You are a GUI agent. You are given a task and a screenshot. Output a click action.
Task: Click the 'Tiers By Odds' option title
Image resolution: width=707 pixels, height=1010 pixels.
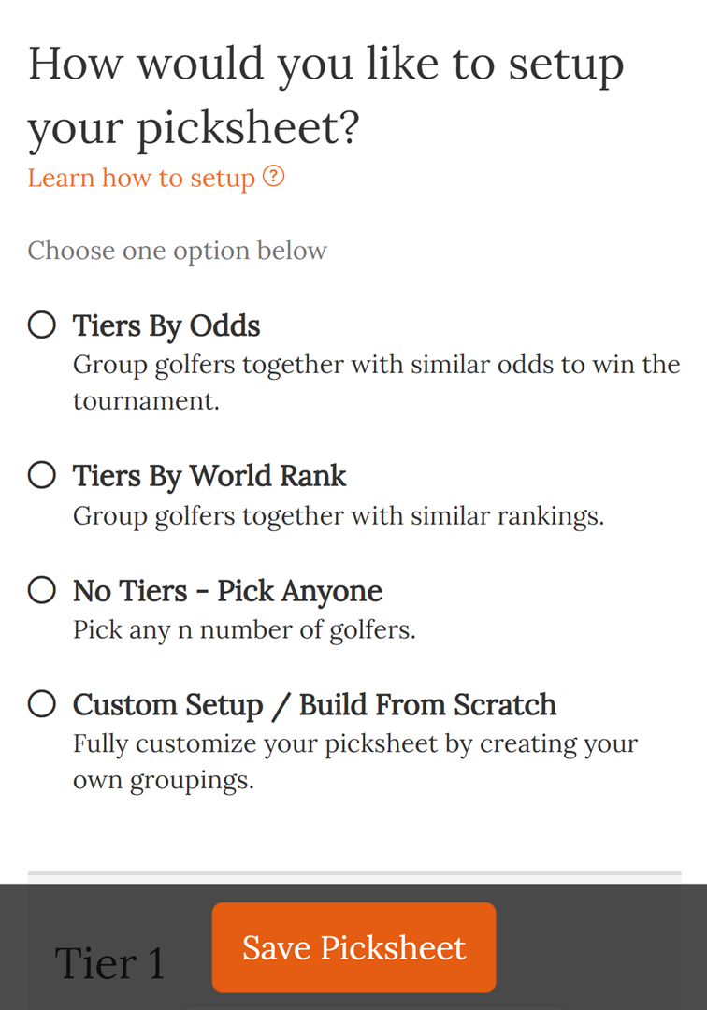coord(166,326)
